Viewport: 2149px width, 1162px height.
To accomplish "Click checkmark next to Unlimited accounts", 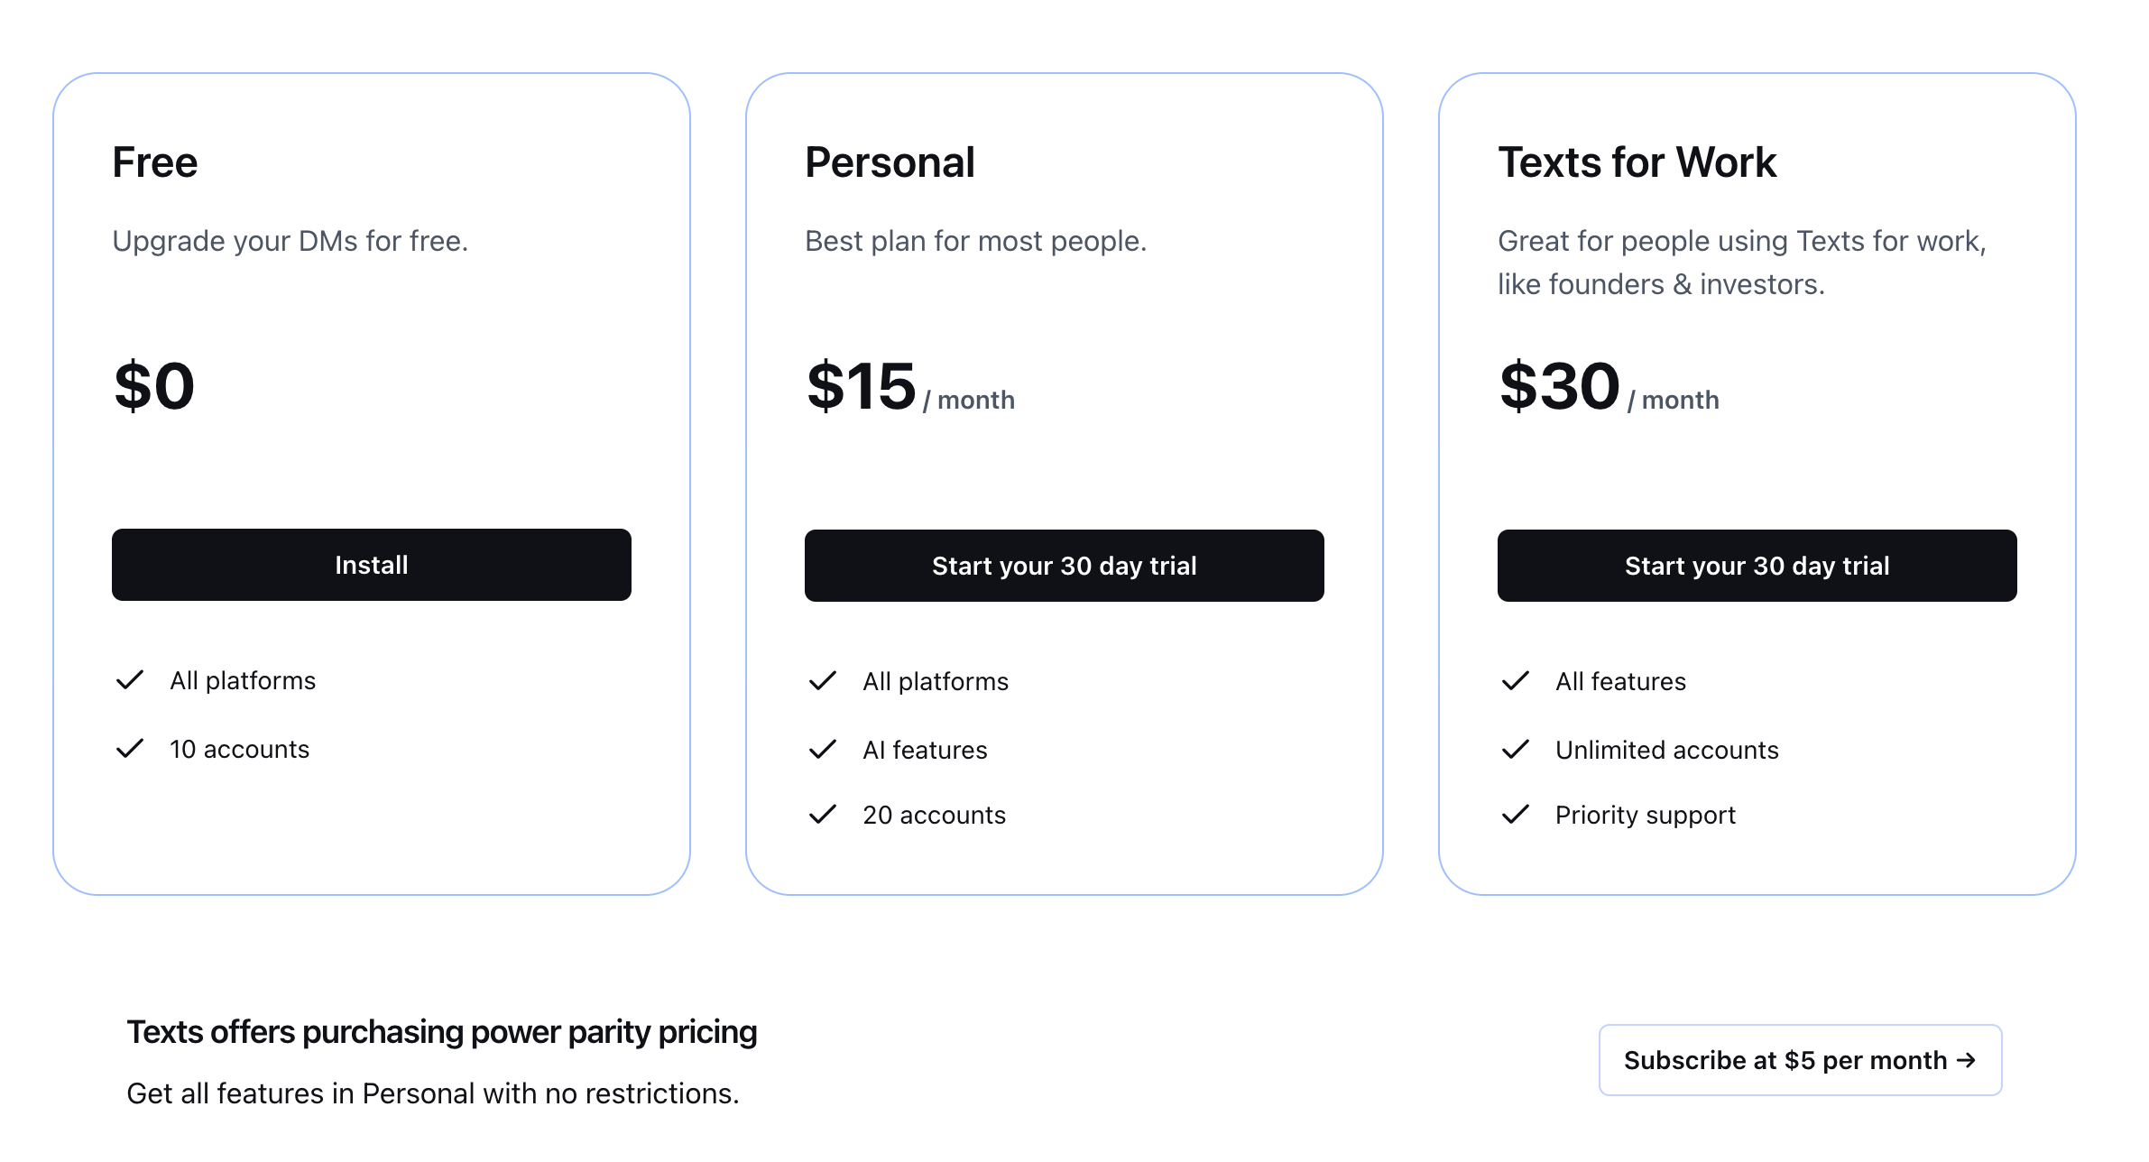I will coord(1516,750).
